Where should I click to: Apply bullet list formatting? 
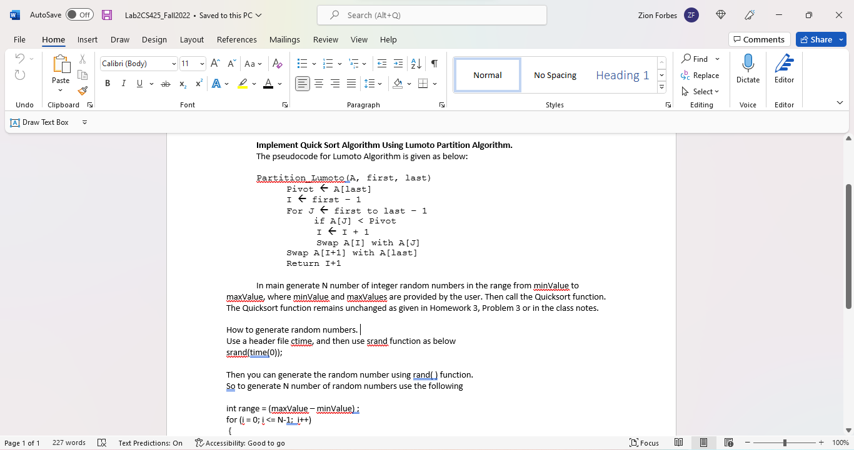tap(303, 64)
